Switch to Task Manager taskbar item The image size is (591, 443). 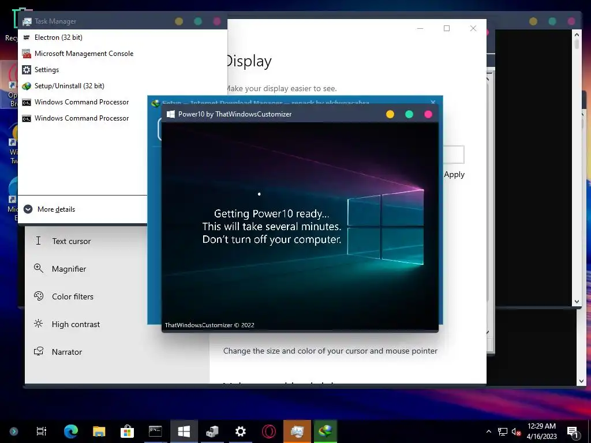[x=297, y=431]
